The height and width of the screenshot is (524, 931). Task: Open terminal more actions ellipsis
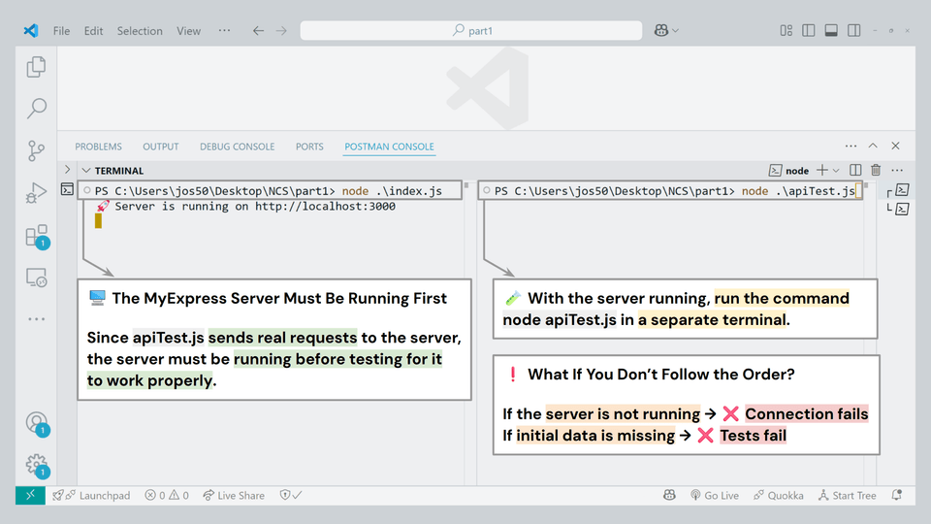[x=897, y=171]
